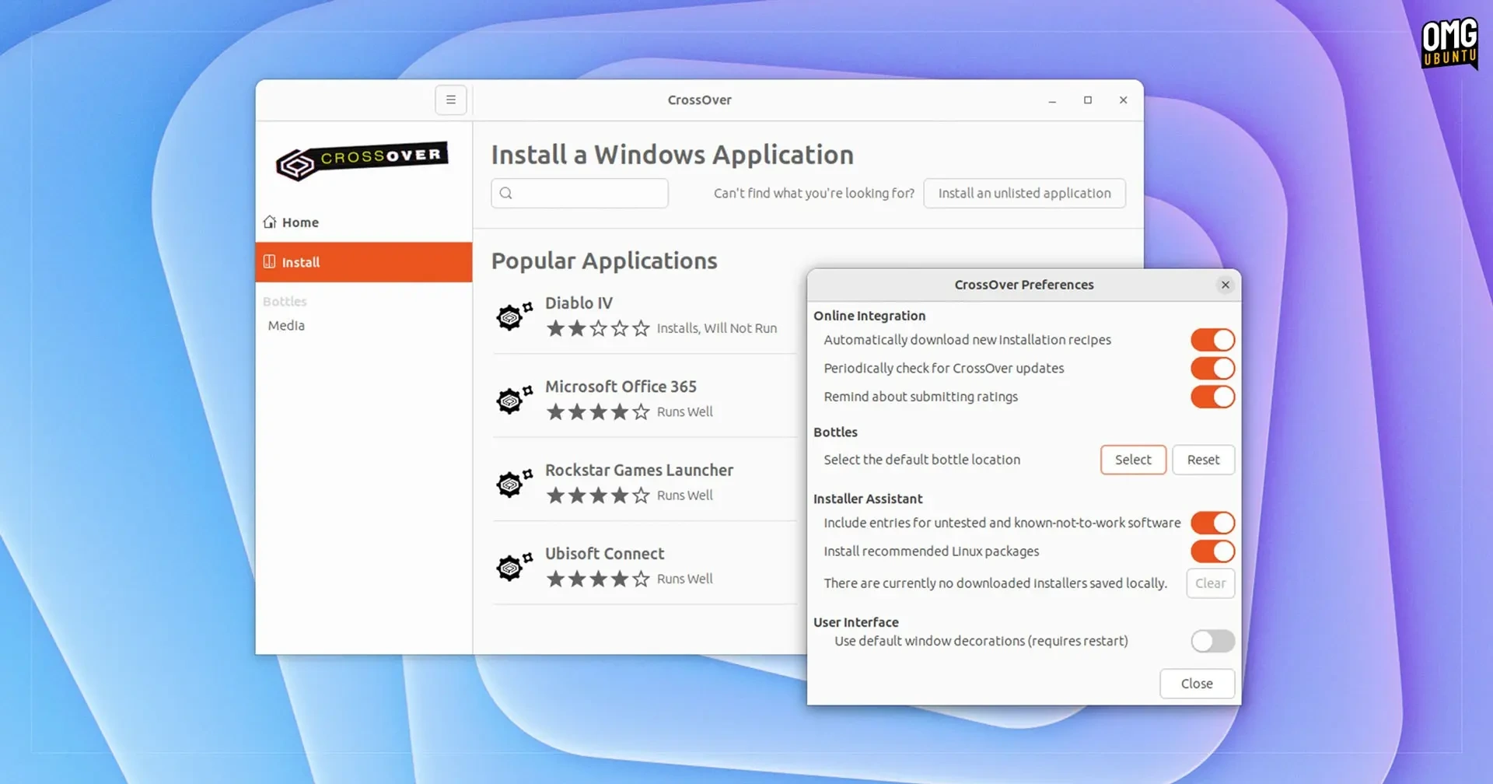Click the Home house icon in sidebar
Image resolution: width=1493 pixels, height=784 pixels.
270,222
